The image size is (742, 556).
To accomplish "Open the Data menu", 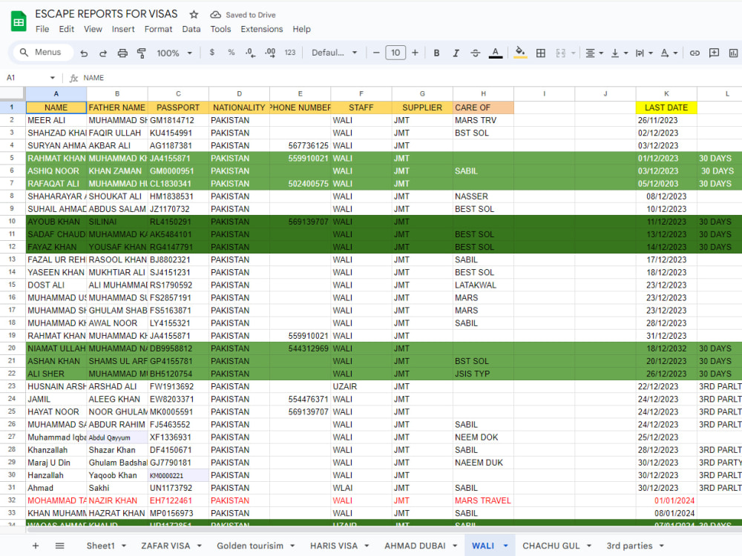I will (191, 29).
